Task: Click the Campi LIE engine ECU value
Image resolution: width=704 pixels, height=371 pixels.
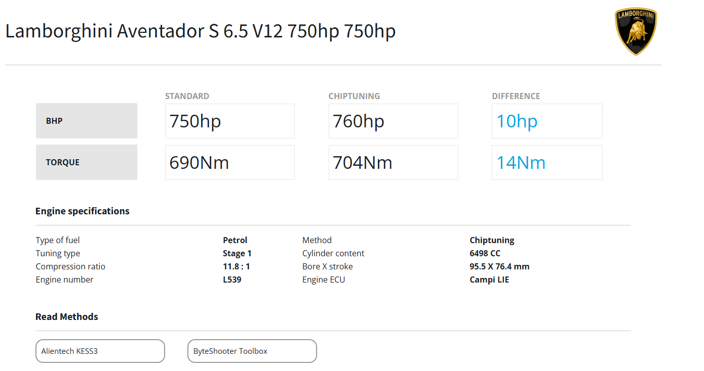Action: tap(489, 280)
